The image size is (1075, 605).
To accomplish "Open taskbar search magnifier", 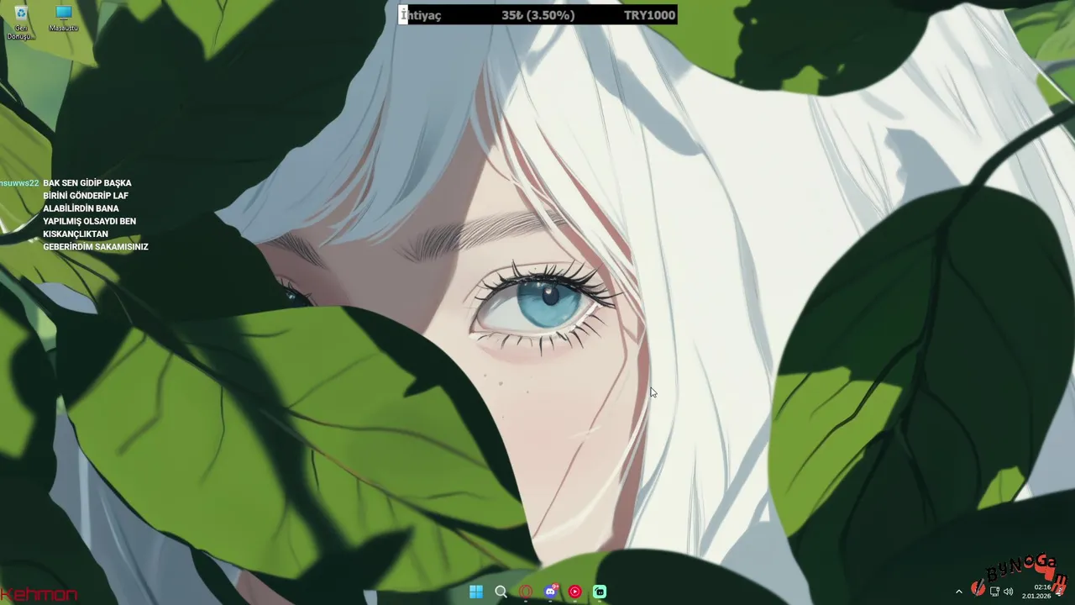I will point(501,592).
